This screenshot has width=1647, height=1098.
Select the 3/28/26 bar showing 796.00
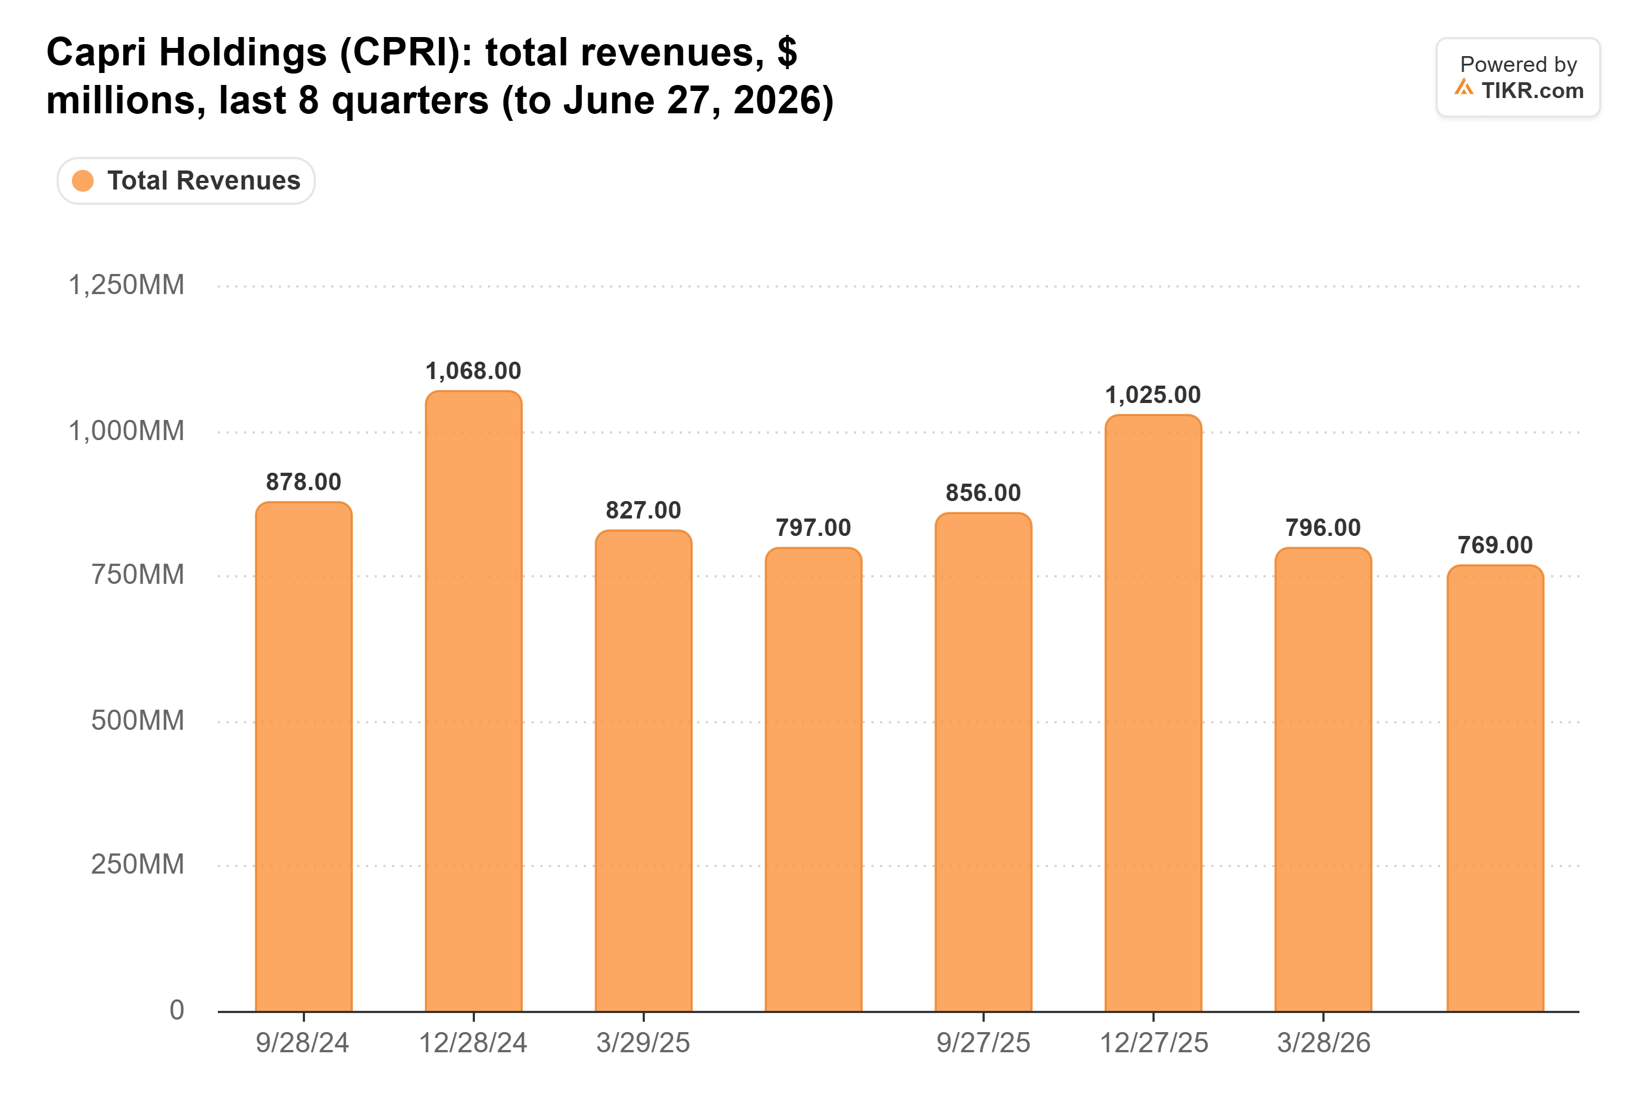coord(1323,779)
